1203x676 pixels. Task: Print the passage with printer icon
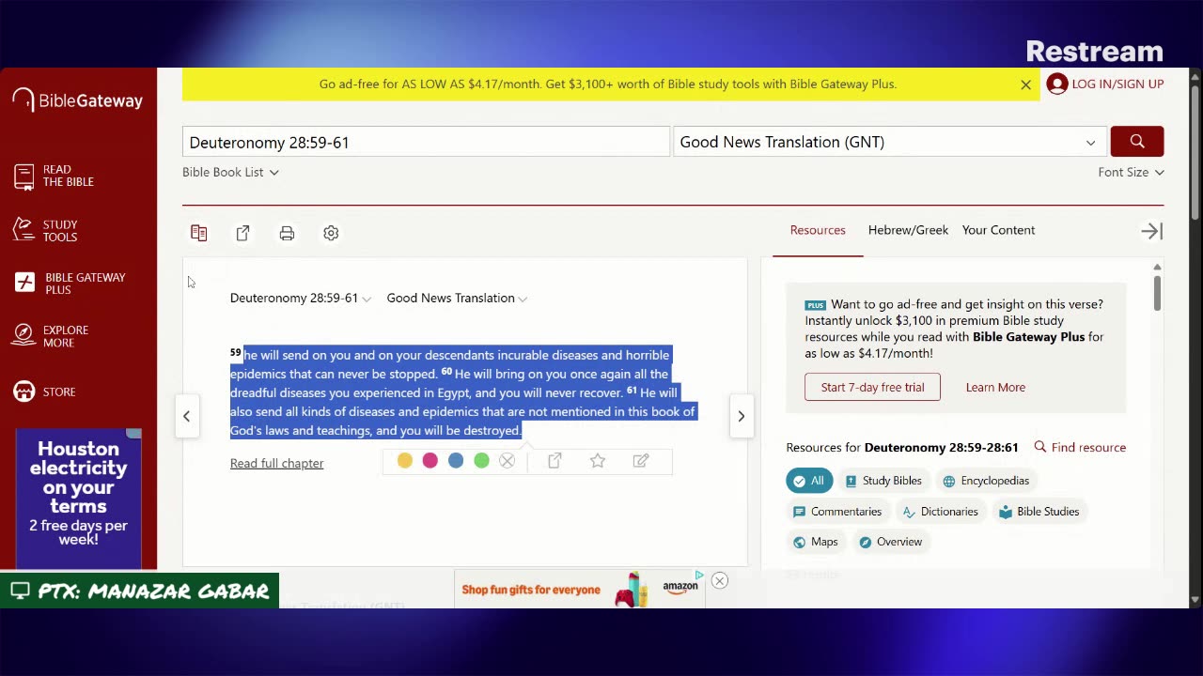[x=287, y=233]
